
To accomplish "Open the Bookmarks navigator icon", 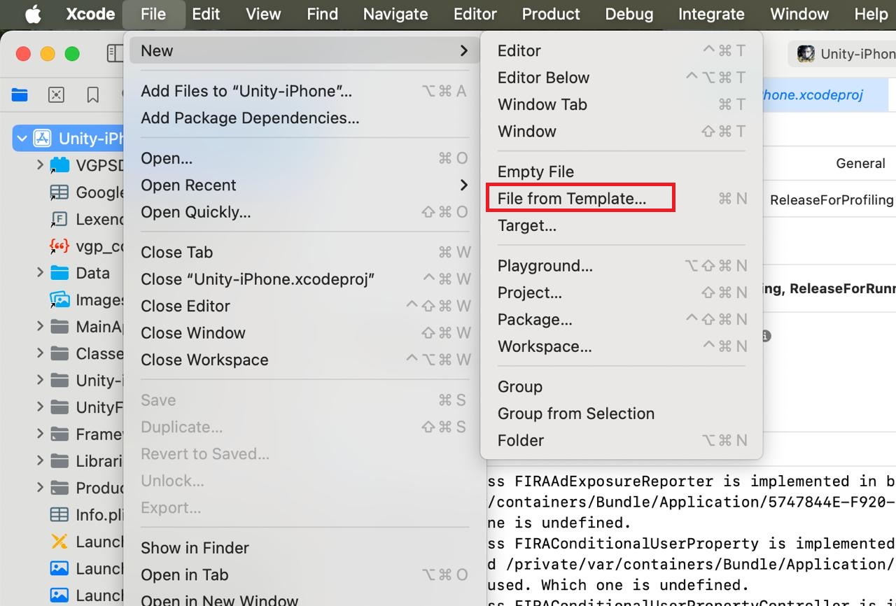I will pos(92,94).
